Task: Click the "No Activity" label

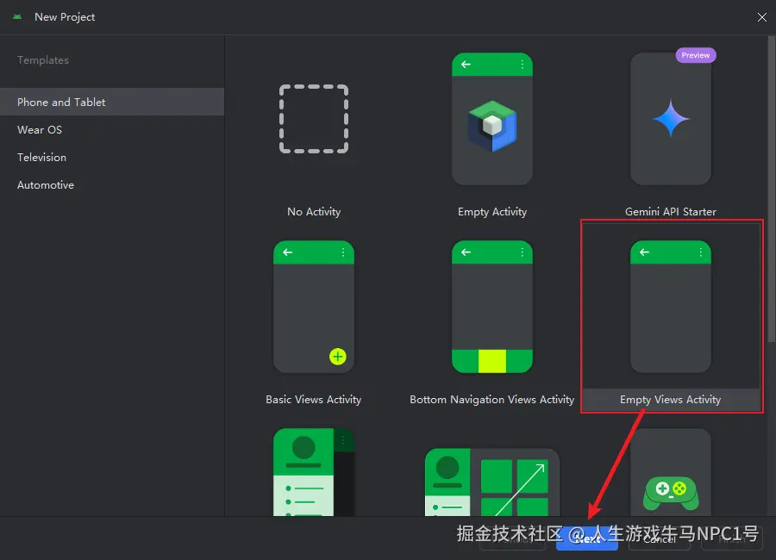Action: tap(314, 212)
